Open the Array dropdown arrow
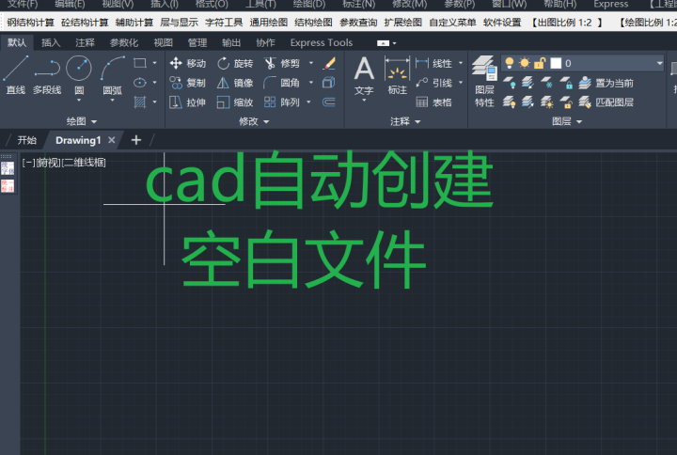The width and height of the screenshot is (677, 455). coord(308,102)
